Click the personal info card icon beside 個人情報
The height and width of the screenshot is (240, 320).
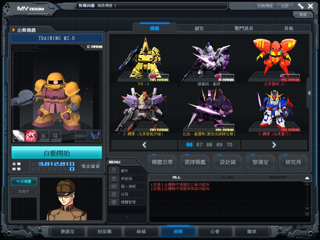click(x=114, y=186)
